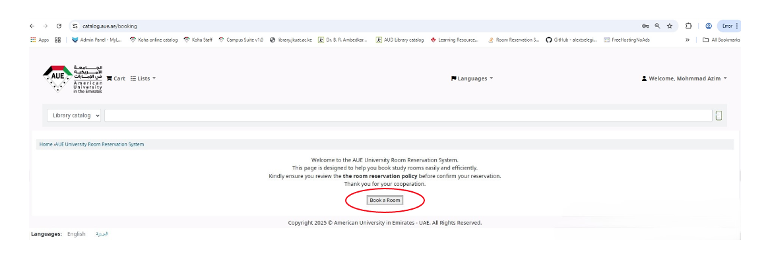Viewport: 772px width, 273px height.
Task: Submit search with icon beside search box
Action: point(719,116)
